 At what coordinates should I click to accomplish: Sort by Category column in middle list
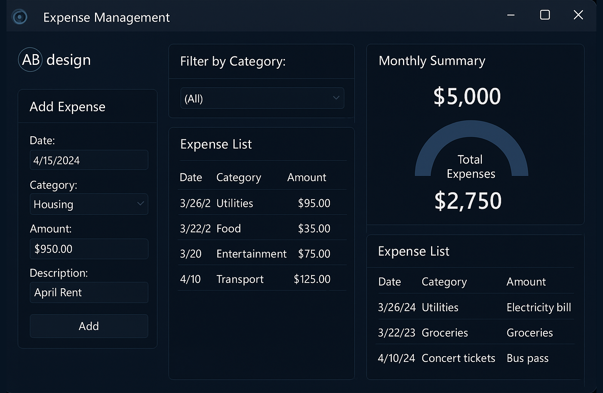[238, 177]
